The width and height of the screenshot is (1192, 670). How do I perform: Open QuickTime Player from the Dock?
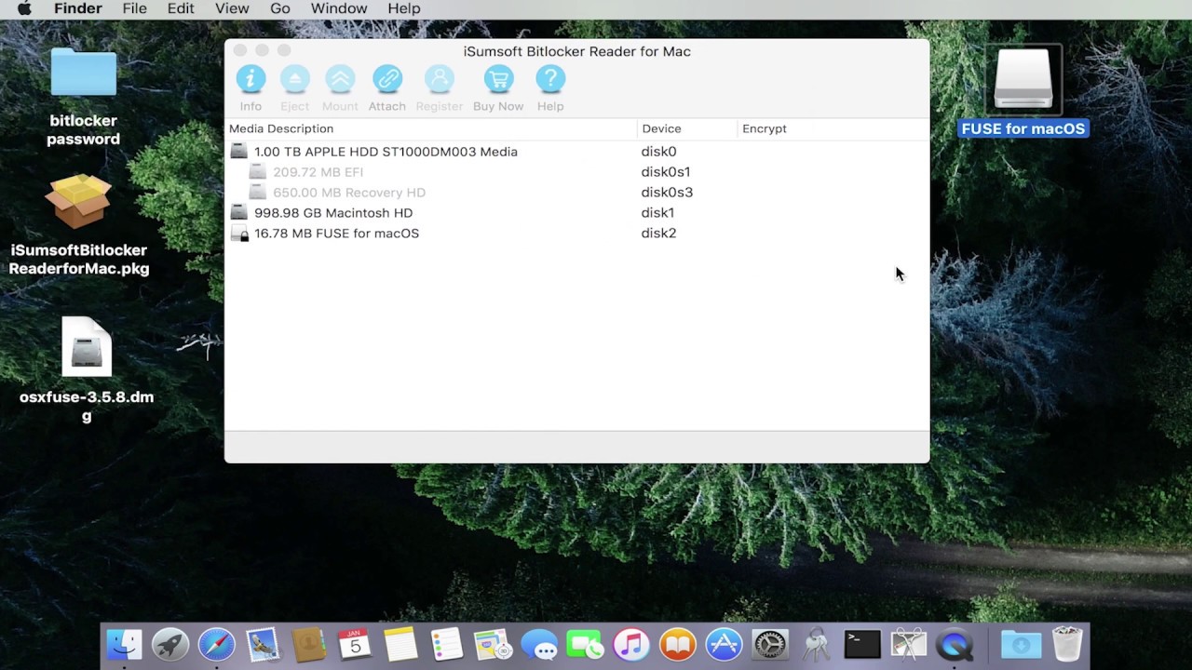click(955, 644)
